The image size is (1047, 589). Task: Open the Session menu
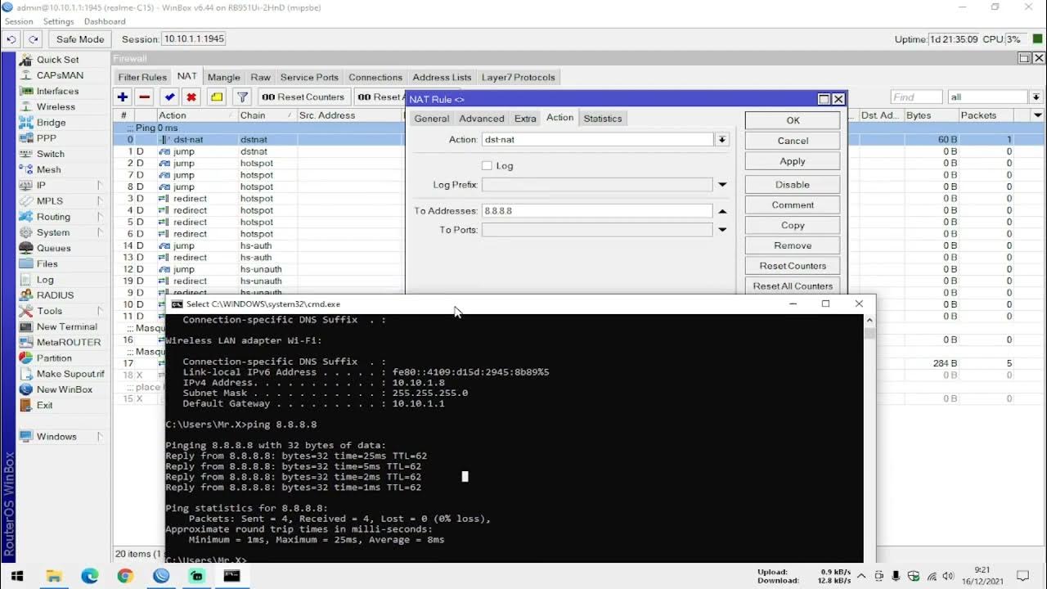tap(19, 21)
